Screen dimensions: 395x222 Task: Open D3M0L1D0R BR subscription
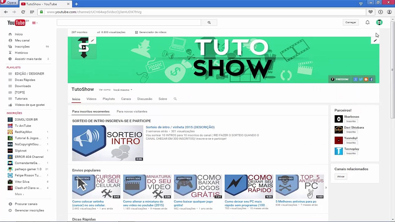click(26, 120)
